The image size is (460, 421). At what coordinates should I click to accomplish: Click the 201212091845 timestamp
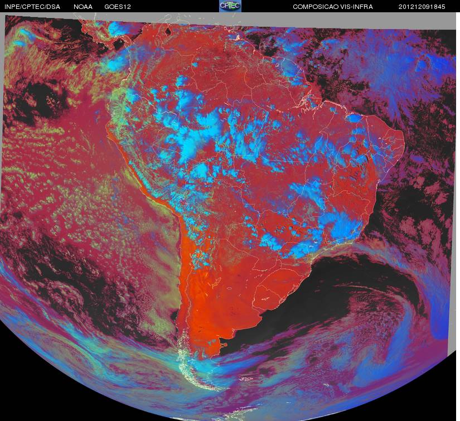422,7
